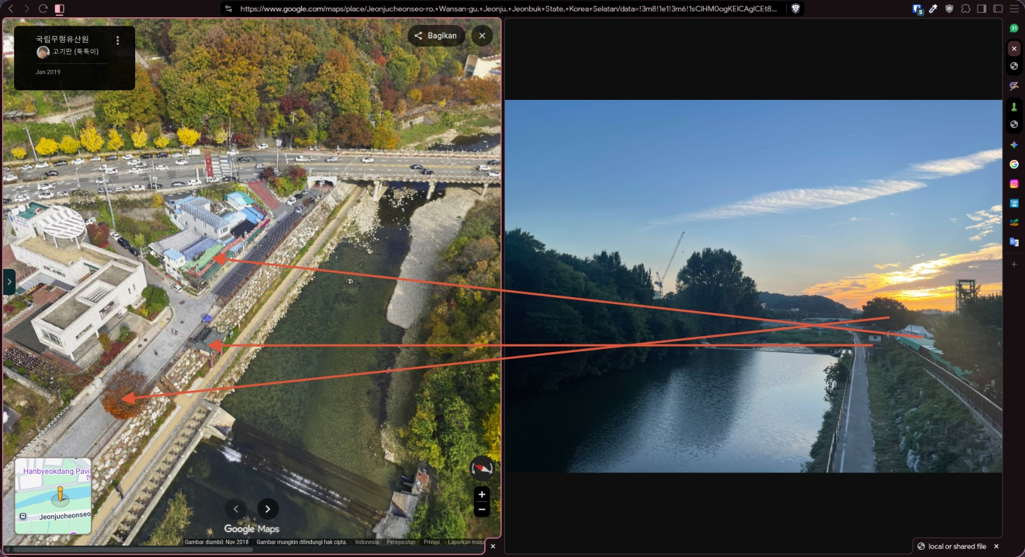Go back to the previous page

coord(11,9)
